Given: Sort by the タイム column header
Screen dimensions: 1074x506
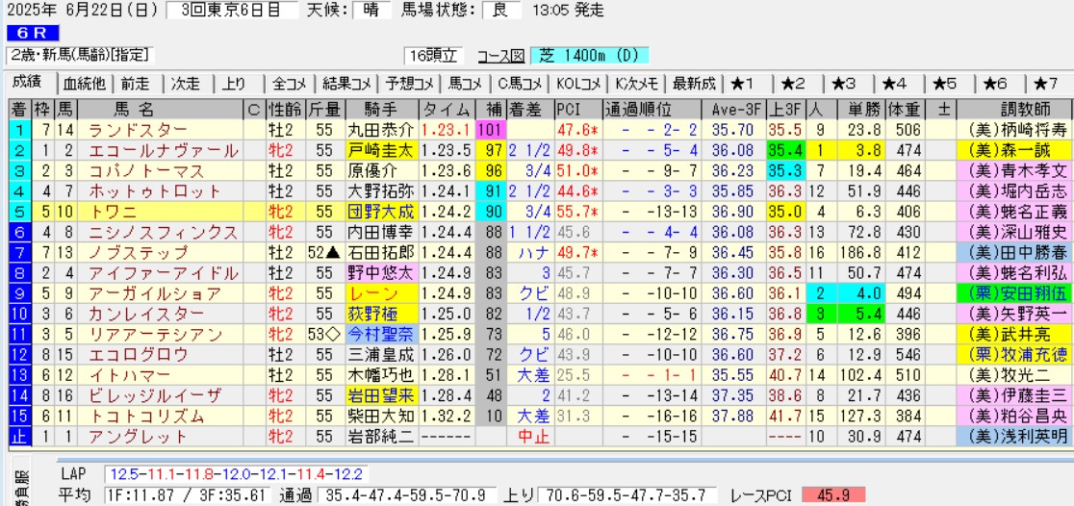Looking at the screenshot, I should 447,109.
